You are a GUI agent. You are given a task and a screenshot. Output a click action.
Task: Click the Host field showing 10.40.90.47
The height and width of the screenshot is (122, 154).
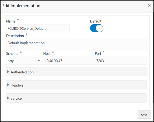click(x=69, y=61)
